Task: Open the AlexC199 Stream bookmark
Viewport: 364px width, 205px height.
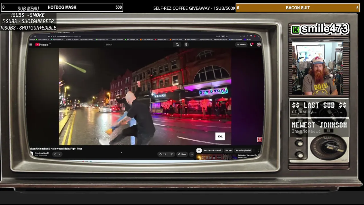Action: click(x=132, y=40)
